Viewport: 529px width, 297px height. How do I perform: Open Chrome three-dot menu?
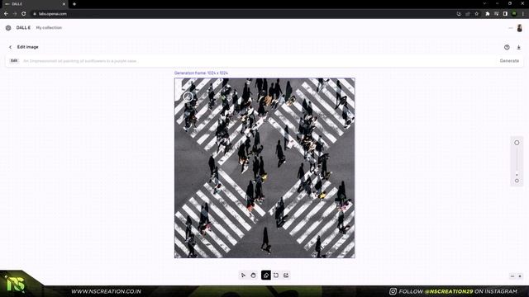pos(523,14)
